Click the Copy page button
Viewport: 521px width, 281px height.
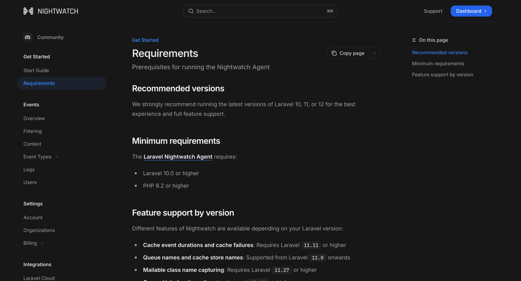[x=348, y=53]
